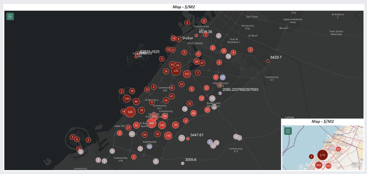The height and width of the screenshot is (174, 367).
Task: Click the point marker beside 3447.61
Action: pos(188,139)
